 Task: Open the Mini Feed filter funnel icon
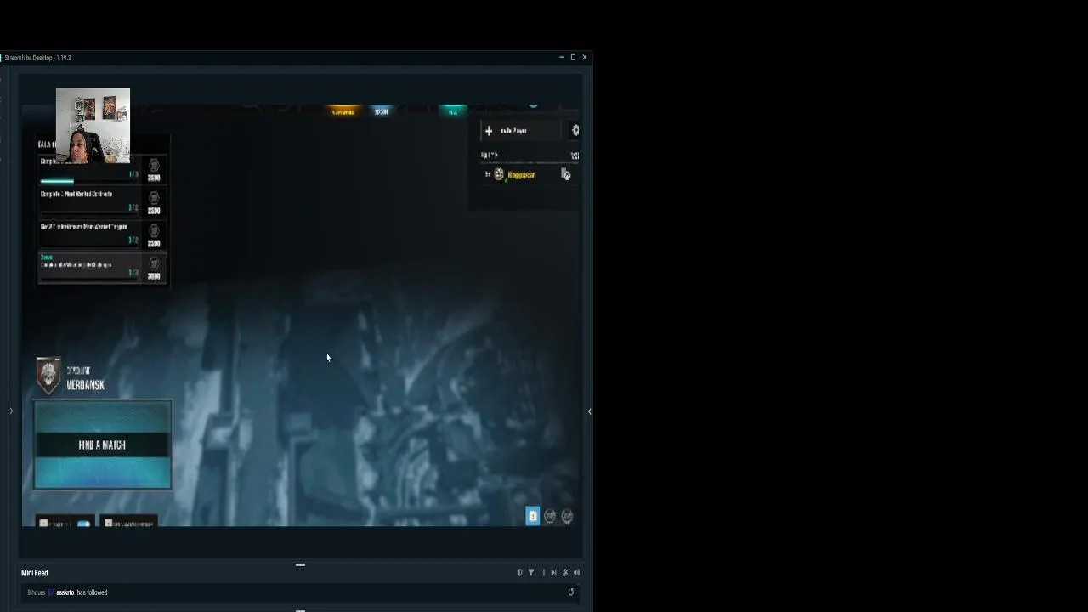point(531,572)
